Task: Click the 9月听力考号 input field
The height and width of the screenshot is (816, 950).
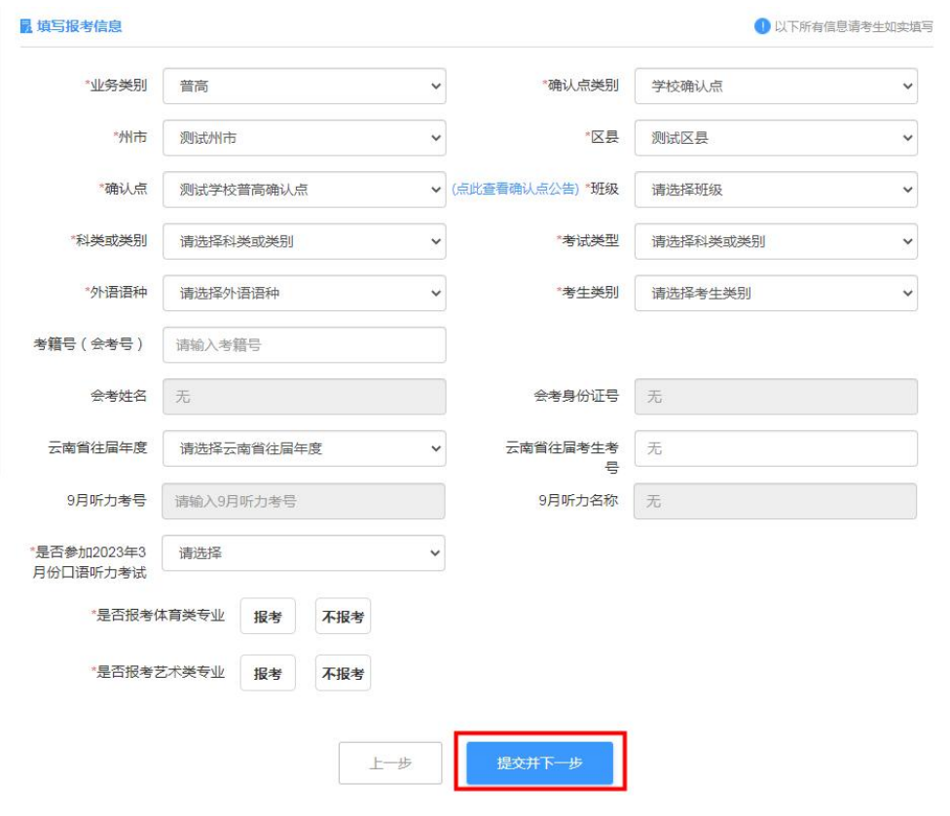Action: 304,501
